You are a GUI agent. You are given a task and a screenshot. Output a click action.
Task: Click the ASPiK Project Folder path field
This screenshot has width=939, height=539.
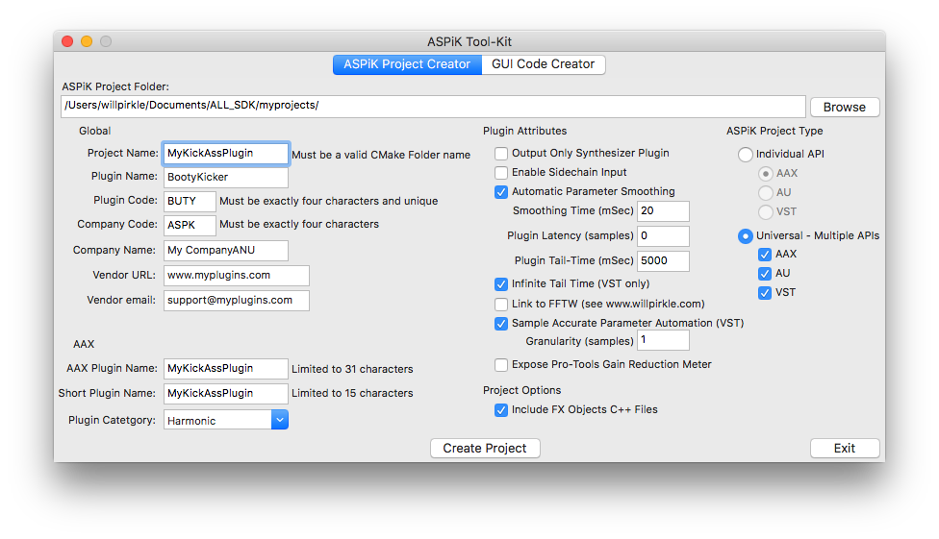(x=433, y=106)
